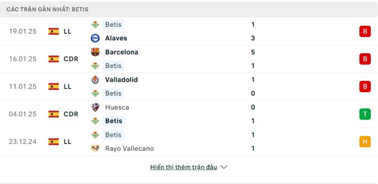Click the Alaves club crest icon

(95, 38)
